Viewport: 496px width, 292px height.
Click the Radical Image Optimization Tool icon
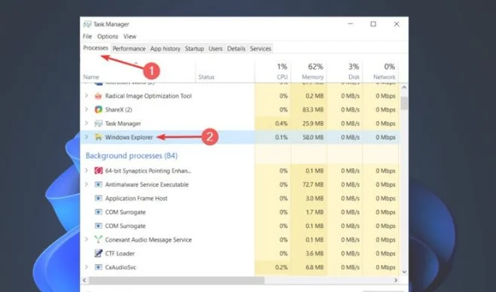tap(99, 96)
